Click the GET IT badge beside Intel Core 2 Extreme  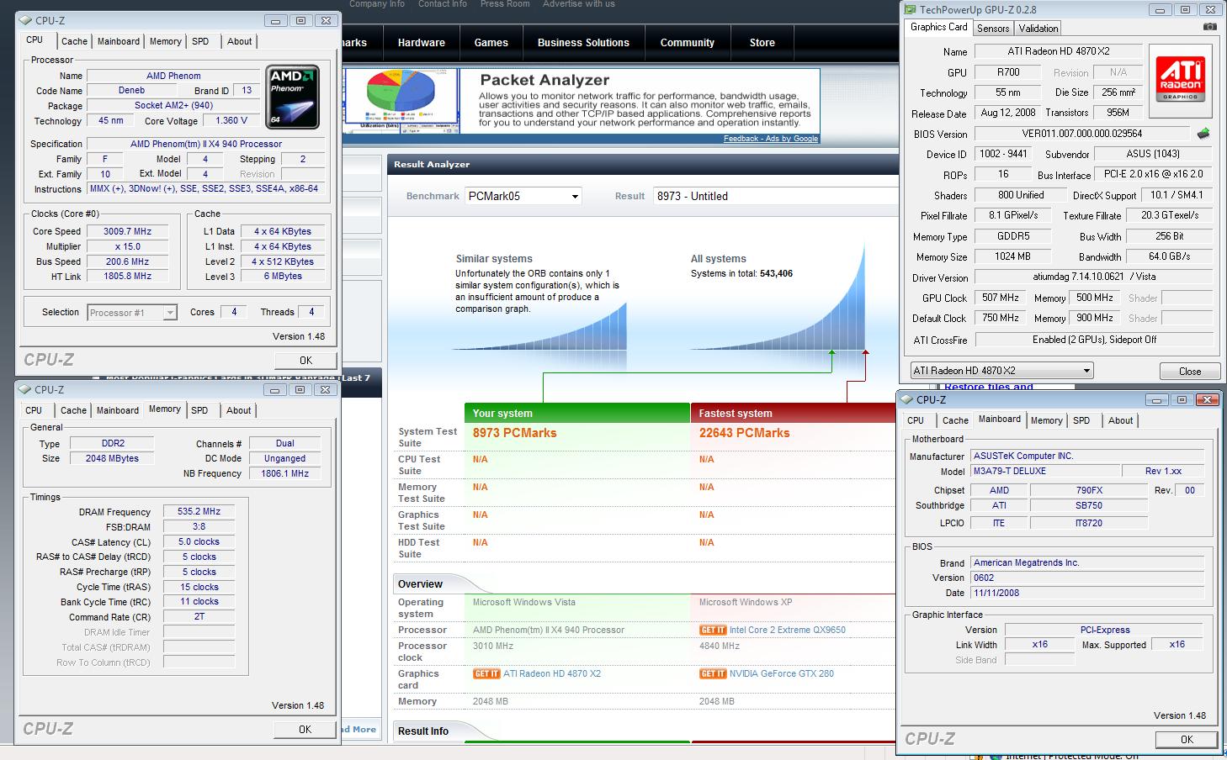point(712,630)
